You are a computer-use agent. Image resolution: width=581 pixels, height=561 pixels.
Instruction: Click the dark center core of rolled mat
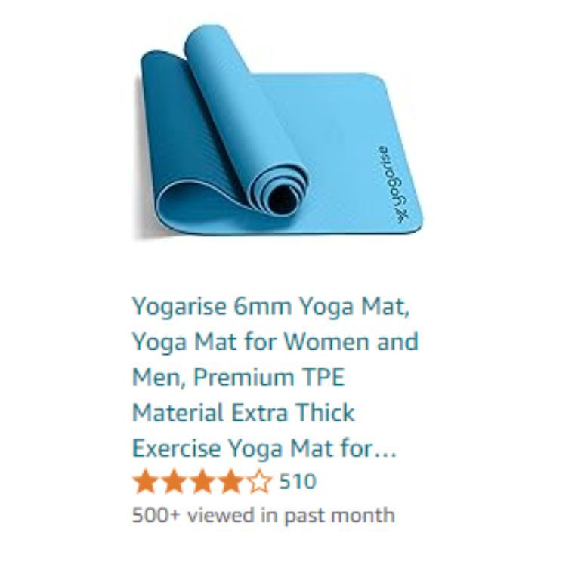(283, 200)
